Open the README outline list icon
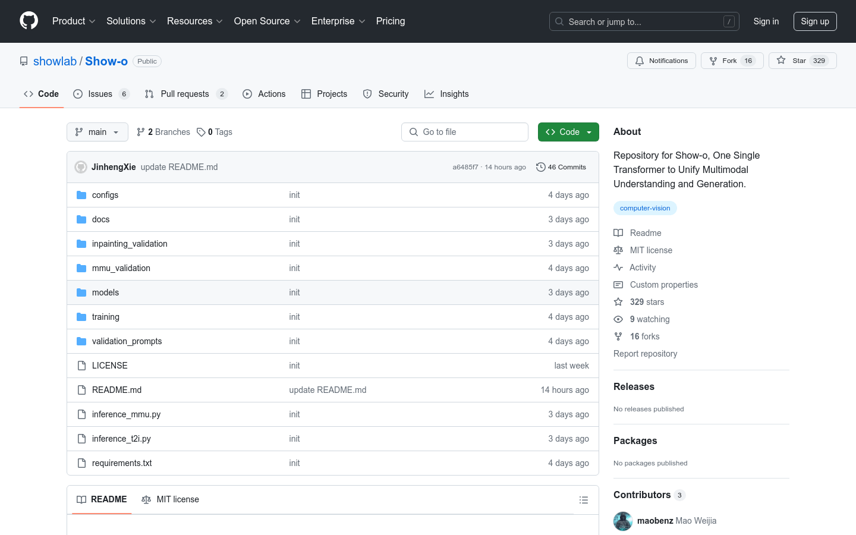 [584, 500]
